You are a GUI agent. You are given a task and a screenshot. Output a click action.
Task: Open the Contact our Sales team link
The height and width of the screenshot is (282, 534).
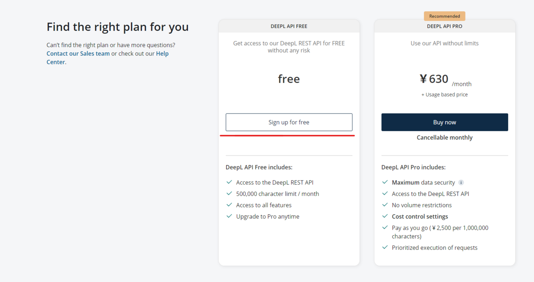[x=78, y=53]
